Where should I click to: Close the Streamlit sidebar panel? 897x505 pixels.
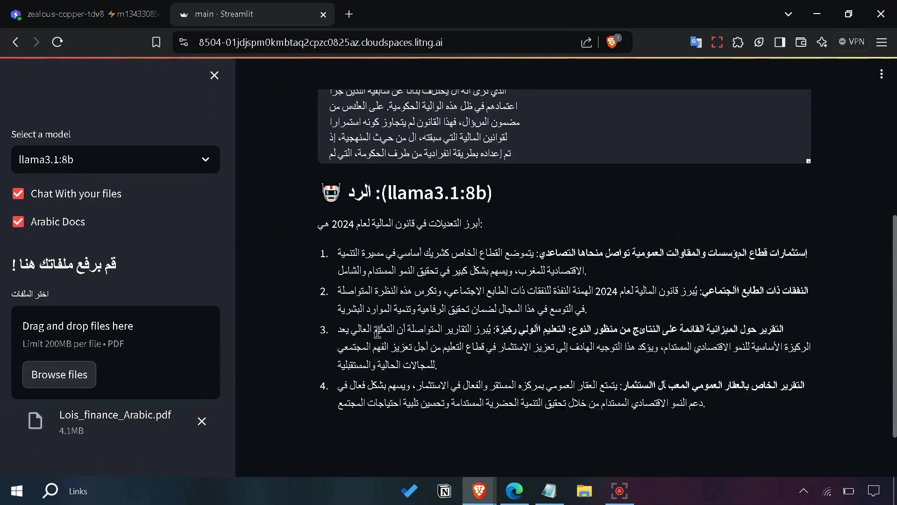[x=214, y=75]
